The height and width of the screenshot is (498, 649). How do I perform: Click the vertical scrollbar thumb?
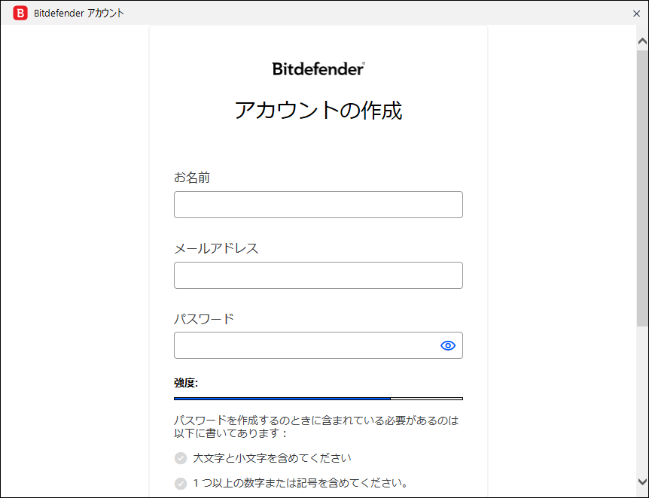(642, 188)
